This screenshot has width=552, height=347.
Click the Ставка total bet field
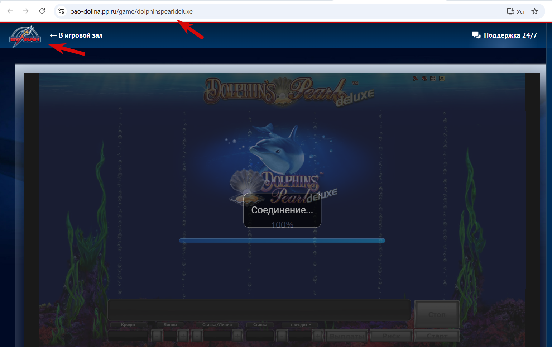click(x=260, y=336)
